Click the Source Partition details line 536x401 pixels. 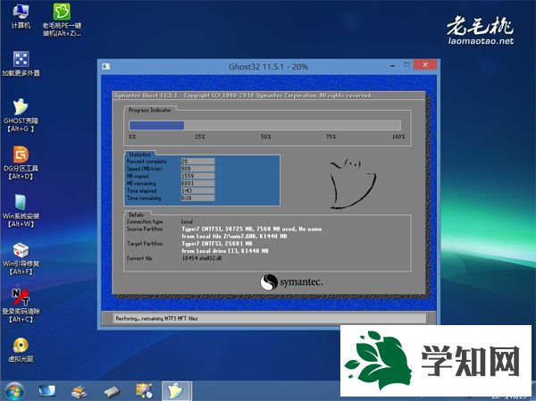click(x=252, y=229)
